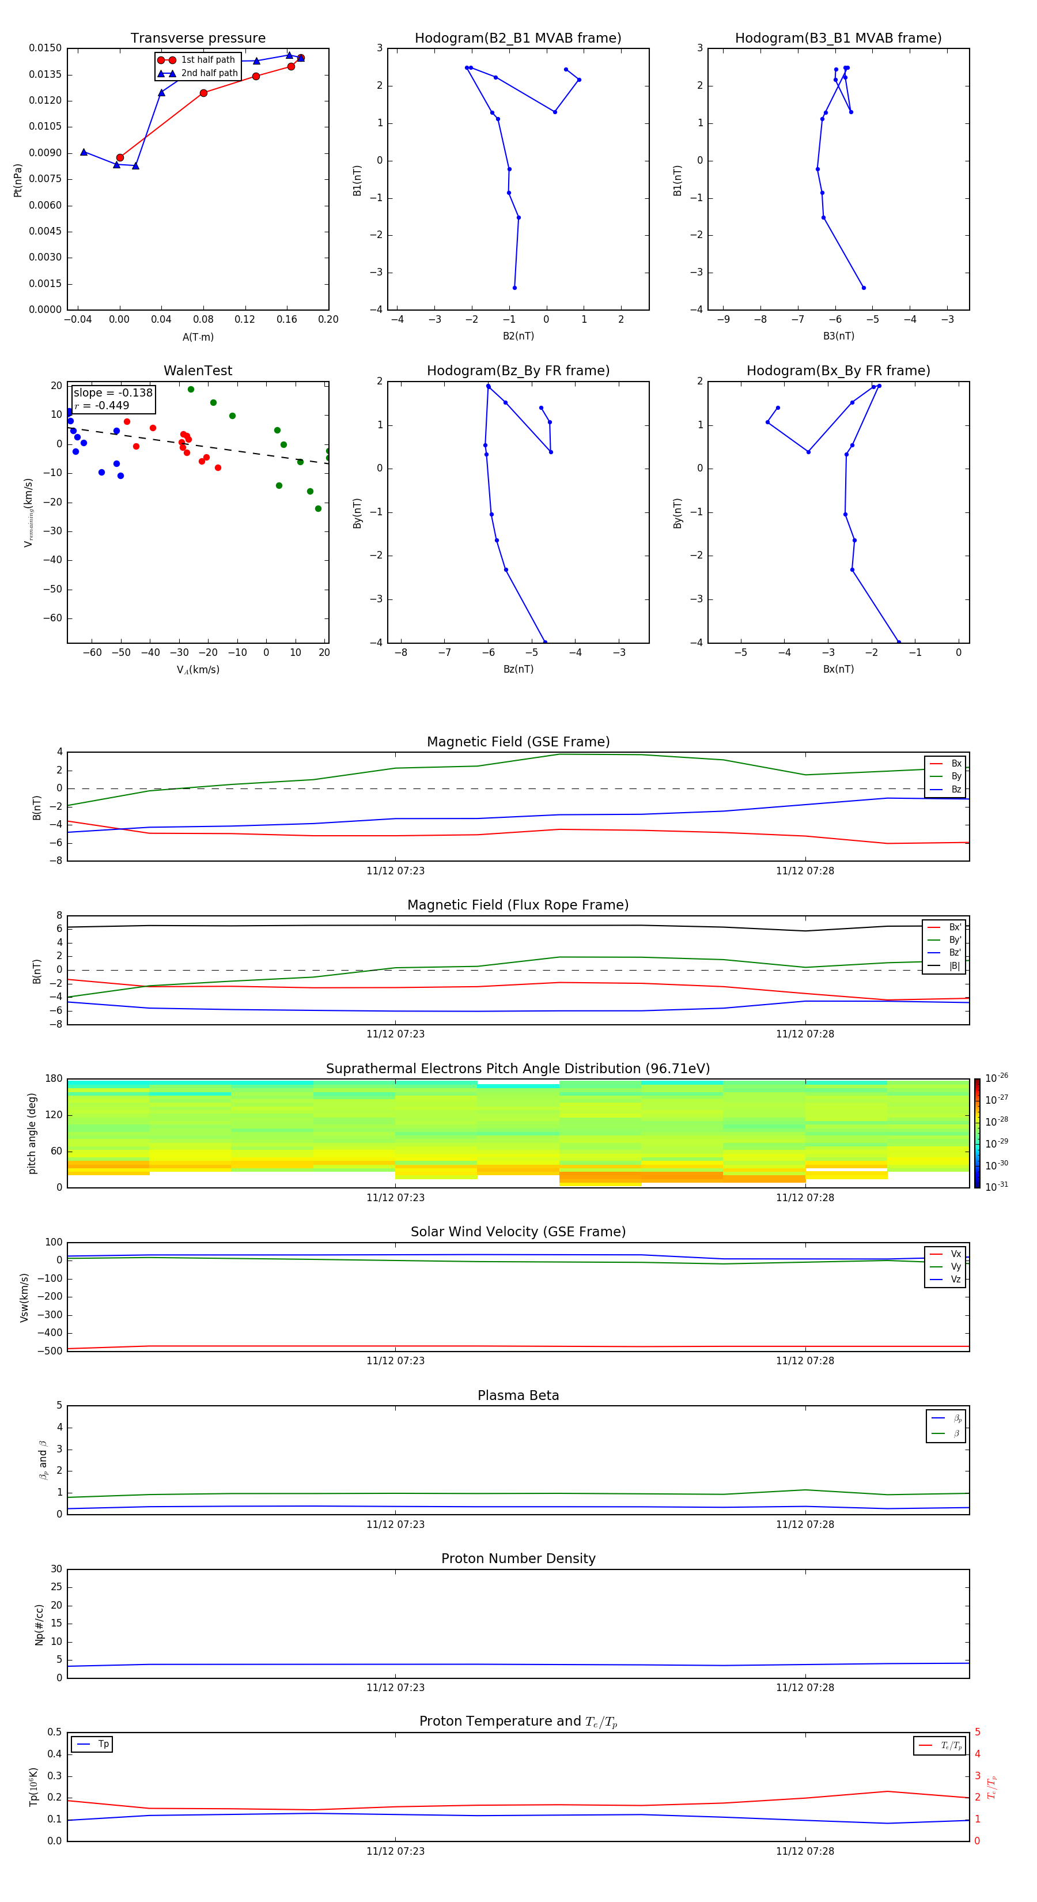Click the 'Hodogram(Bz_By FR frame)' title

518,371
